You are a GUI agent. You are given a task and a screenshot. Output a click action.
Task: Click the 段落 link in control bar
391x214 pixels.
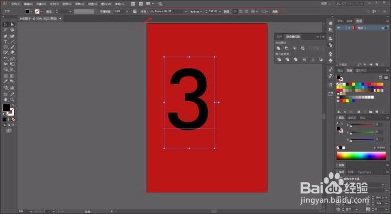click(226, 11)
